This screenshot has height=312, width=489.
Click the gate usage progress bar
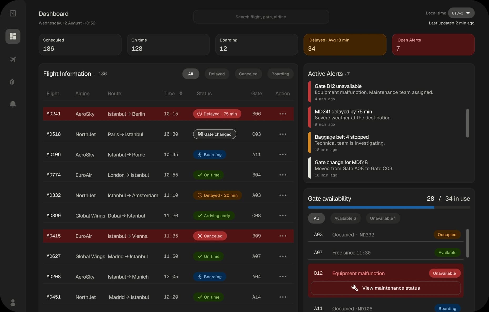(389, 207)
